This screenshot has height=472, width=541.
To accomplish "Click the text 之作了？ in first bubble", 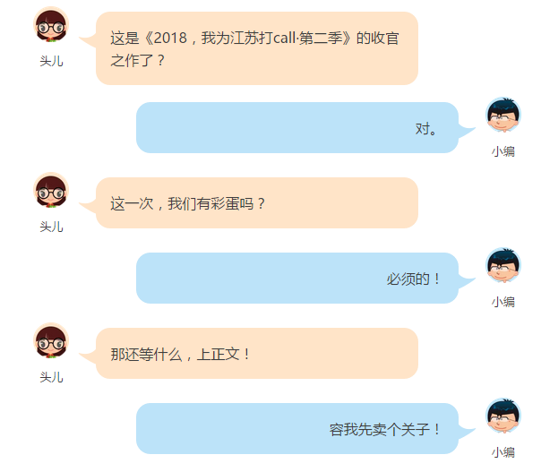I will point(138,61).
